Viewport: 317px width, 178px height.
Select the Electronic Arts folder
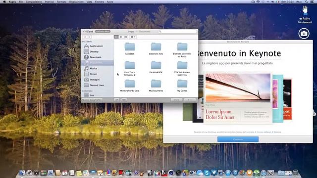click(156, 48)
